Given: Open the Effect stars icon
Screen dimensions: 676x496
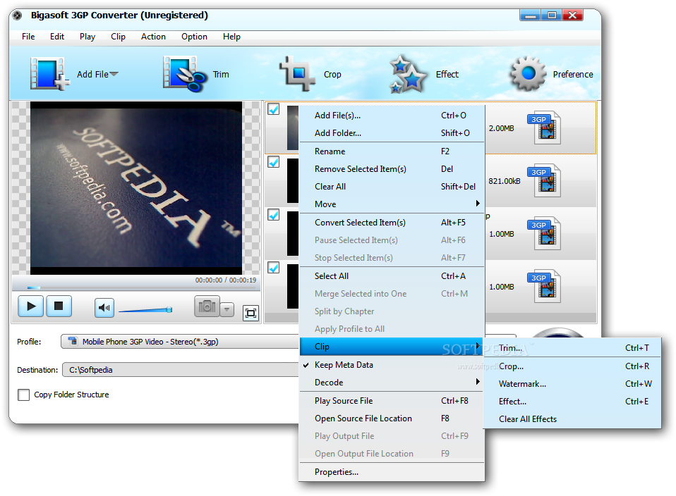Looking at the screenshot, I should tap(407, 74).
